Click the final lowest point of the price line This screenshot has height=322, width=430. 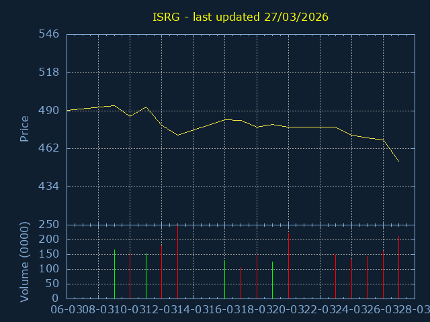click(x=398, y=161)
